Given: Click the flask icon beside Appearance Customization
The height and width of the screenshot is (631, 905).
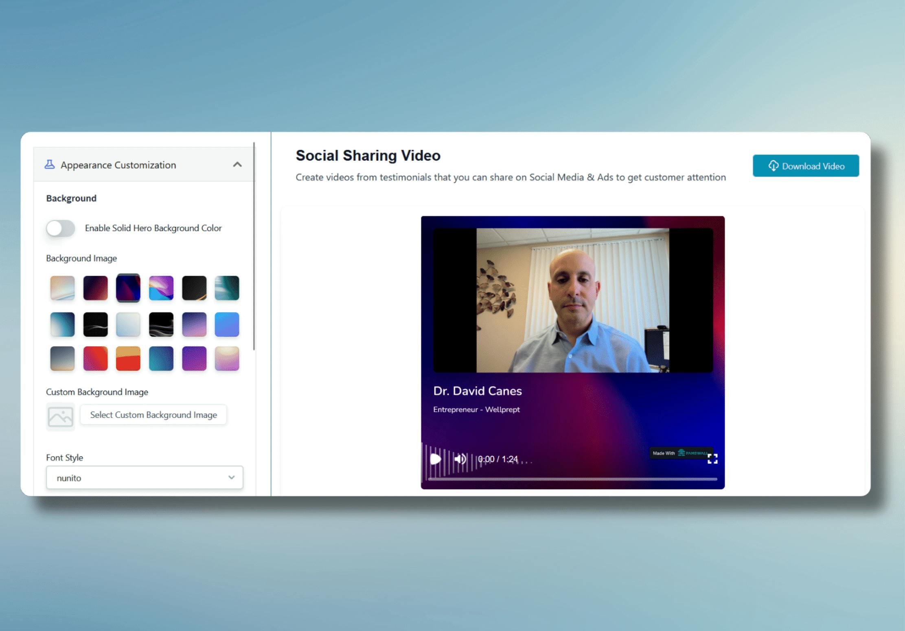Looking at the screenshot, I should tap(49, 165).
